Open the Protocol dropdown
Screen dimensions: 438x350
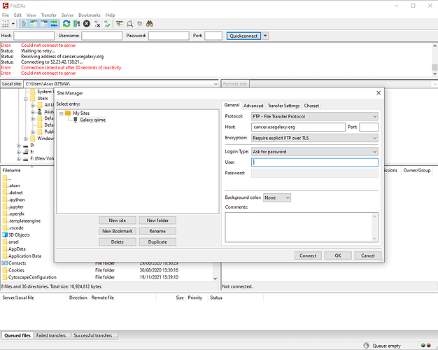click(314, 116)
